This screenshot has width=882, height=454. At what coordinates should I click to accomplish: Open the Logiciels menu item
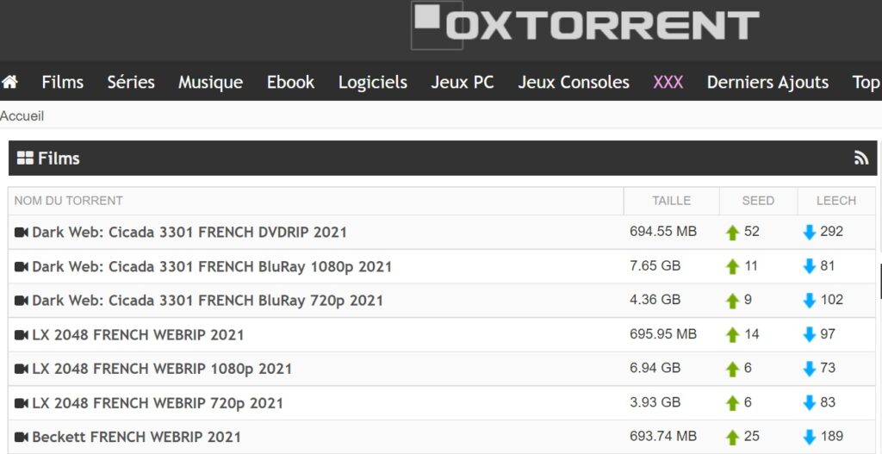372,82
